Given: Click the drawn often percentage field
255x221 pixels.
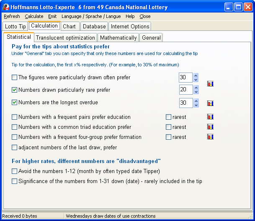Looking at the screenshot, I should coord(185,78).
